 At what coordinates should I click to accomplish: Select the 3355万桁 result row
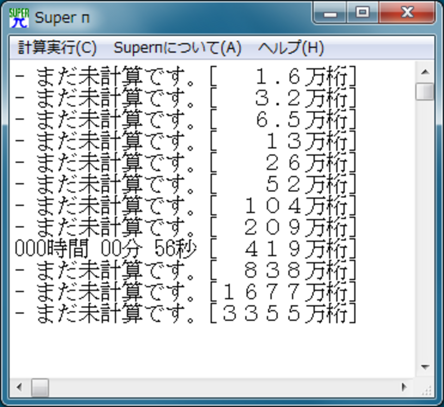pyautogui.click(x=185, y=313)
